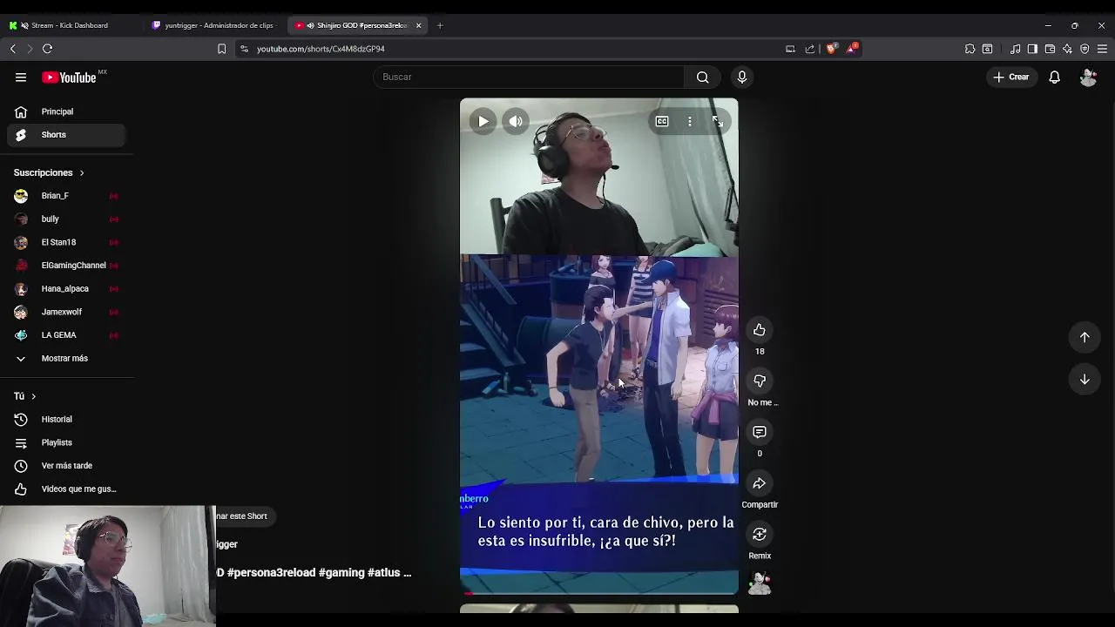
Task: Open the Leo AI sparkle icon
Action: 1067,49
